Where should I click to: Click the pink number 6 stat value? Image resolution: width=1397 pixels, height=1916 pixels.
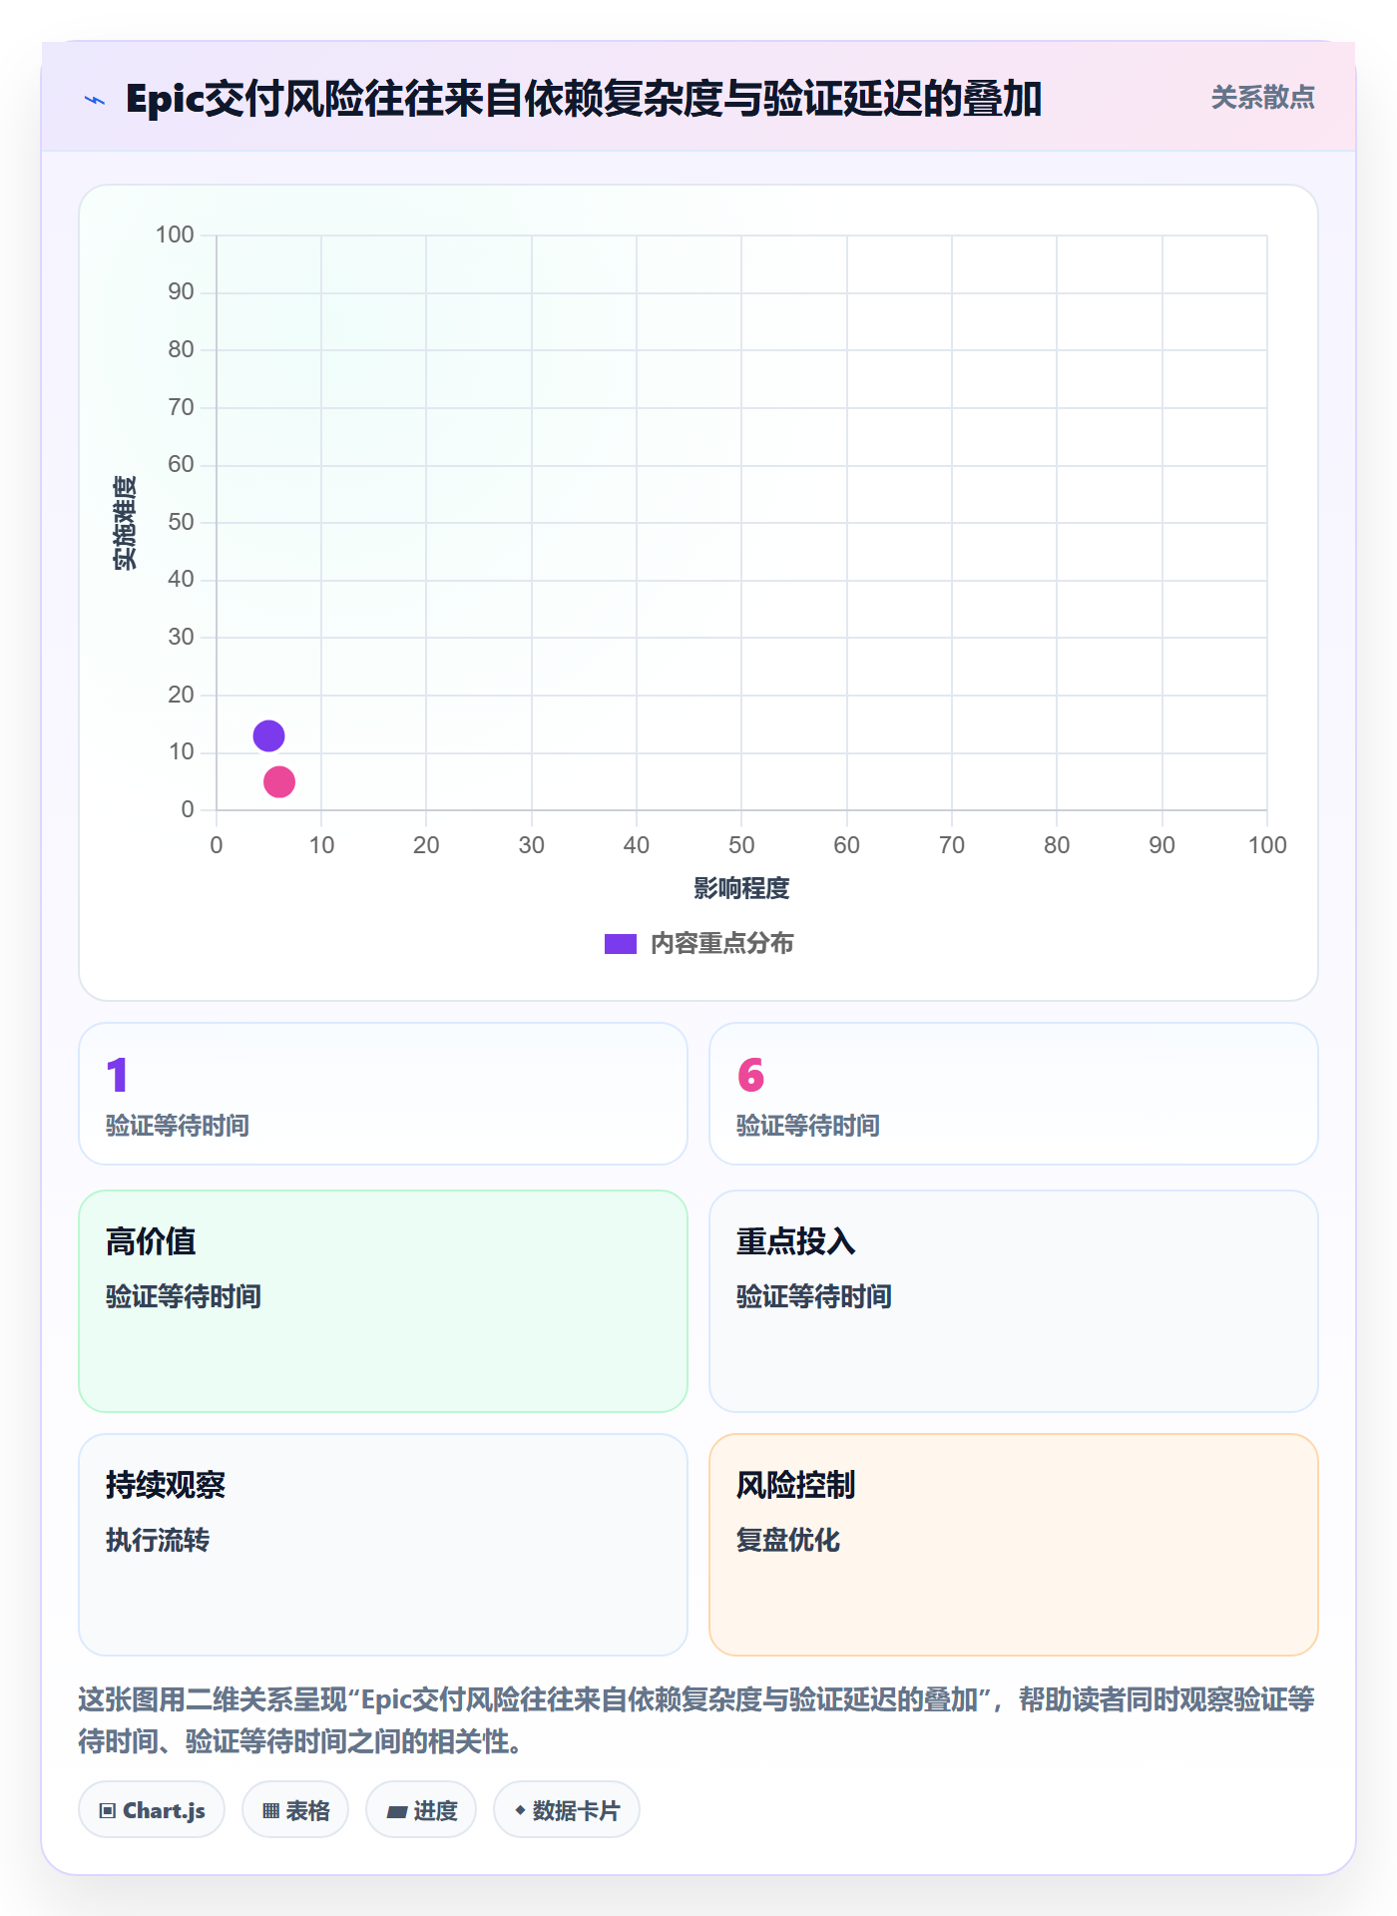(750, 1076)
